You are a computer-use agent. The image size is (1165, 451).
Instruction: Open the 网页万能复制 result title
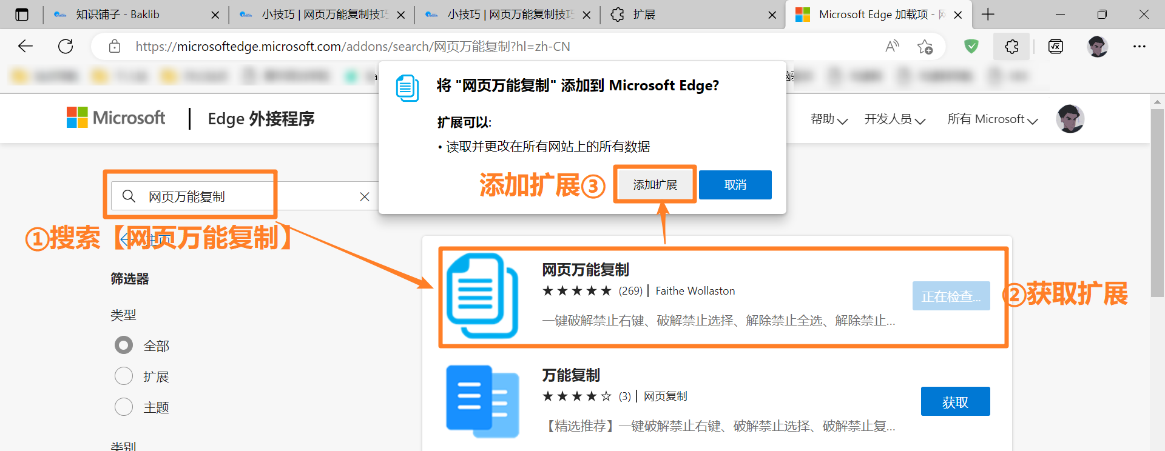(x=586, y=270)
